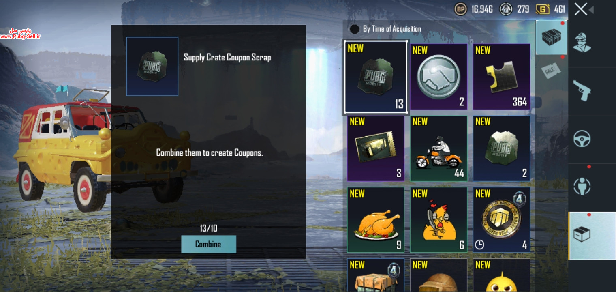Select the silver PUBG scrap with count 2
This screenshot has width=616, height=292.
(x=502, y=148)
